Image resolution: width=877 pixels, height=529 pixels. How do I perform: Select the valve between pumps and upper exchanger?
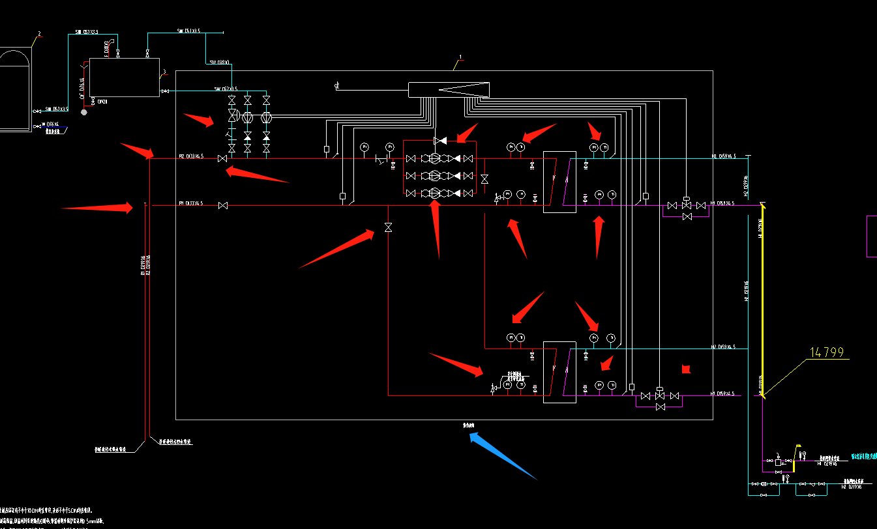[x=484, y=179]
